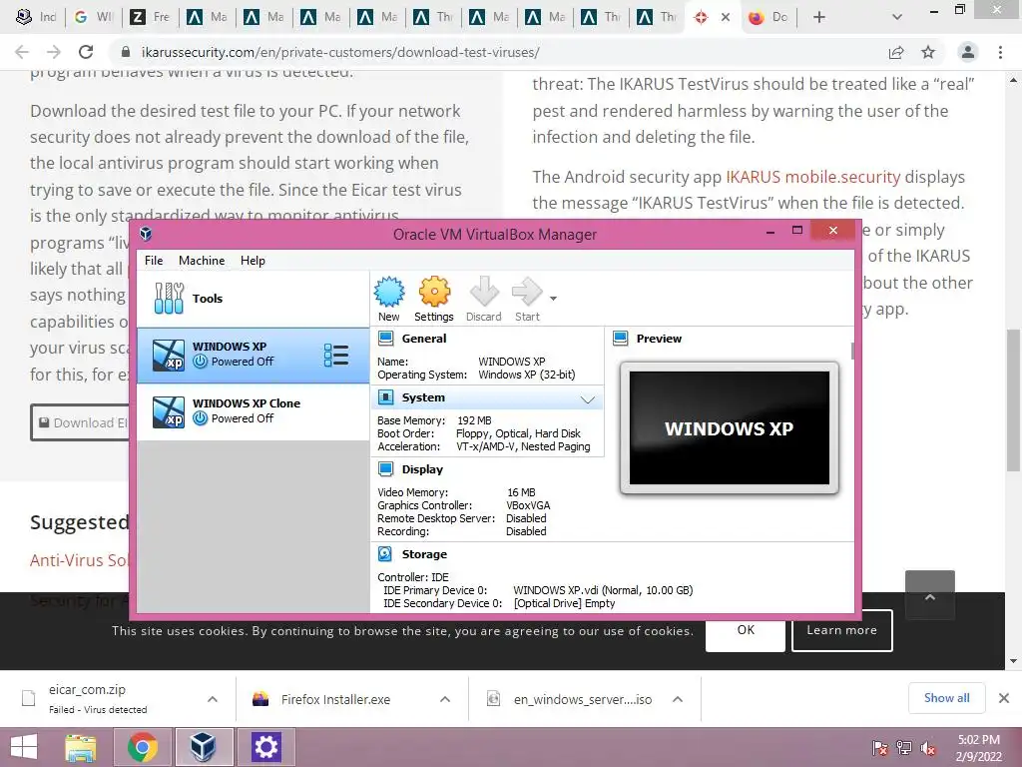Click the New machine icon in VirtualBox
The width and height of the screenshot is (1022, 767).
click(389, 300)
